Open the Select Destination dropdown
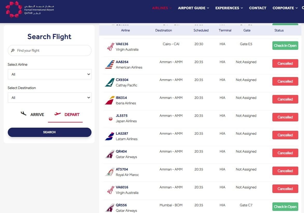304x213 pixels. coord(50,98)
